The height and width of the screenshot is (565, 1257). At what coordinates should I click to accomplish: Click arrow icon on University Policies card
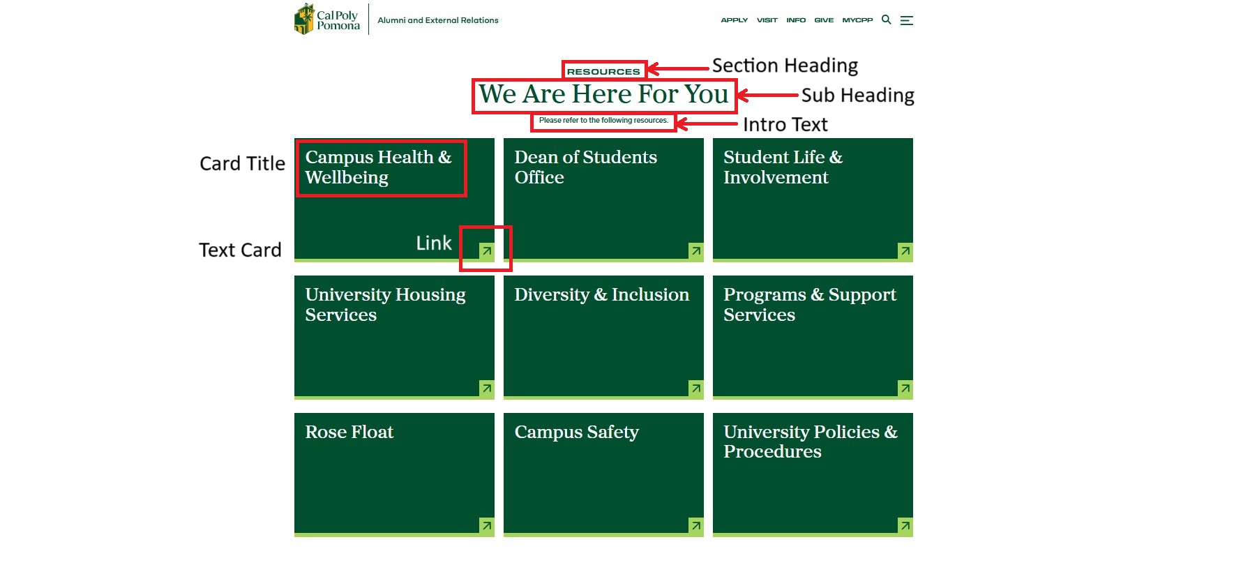click(x=905, y=525)
